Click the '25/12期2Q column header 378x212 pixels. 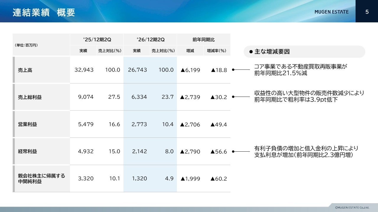[97, 39]
